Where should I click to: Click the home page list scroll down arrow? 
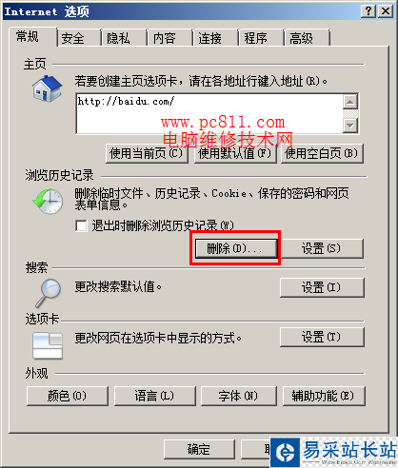[x=350, y=126]
